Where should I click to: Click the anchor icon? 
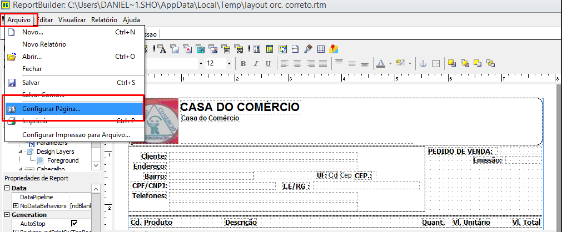click(423, 64)
